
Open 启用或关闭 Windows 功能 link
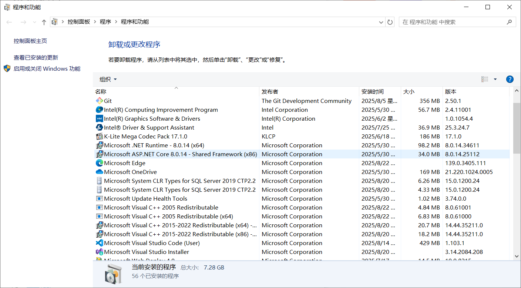47,69
